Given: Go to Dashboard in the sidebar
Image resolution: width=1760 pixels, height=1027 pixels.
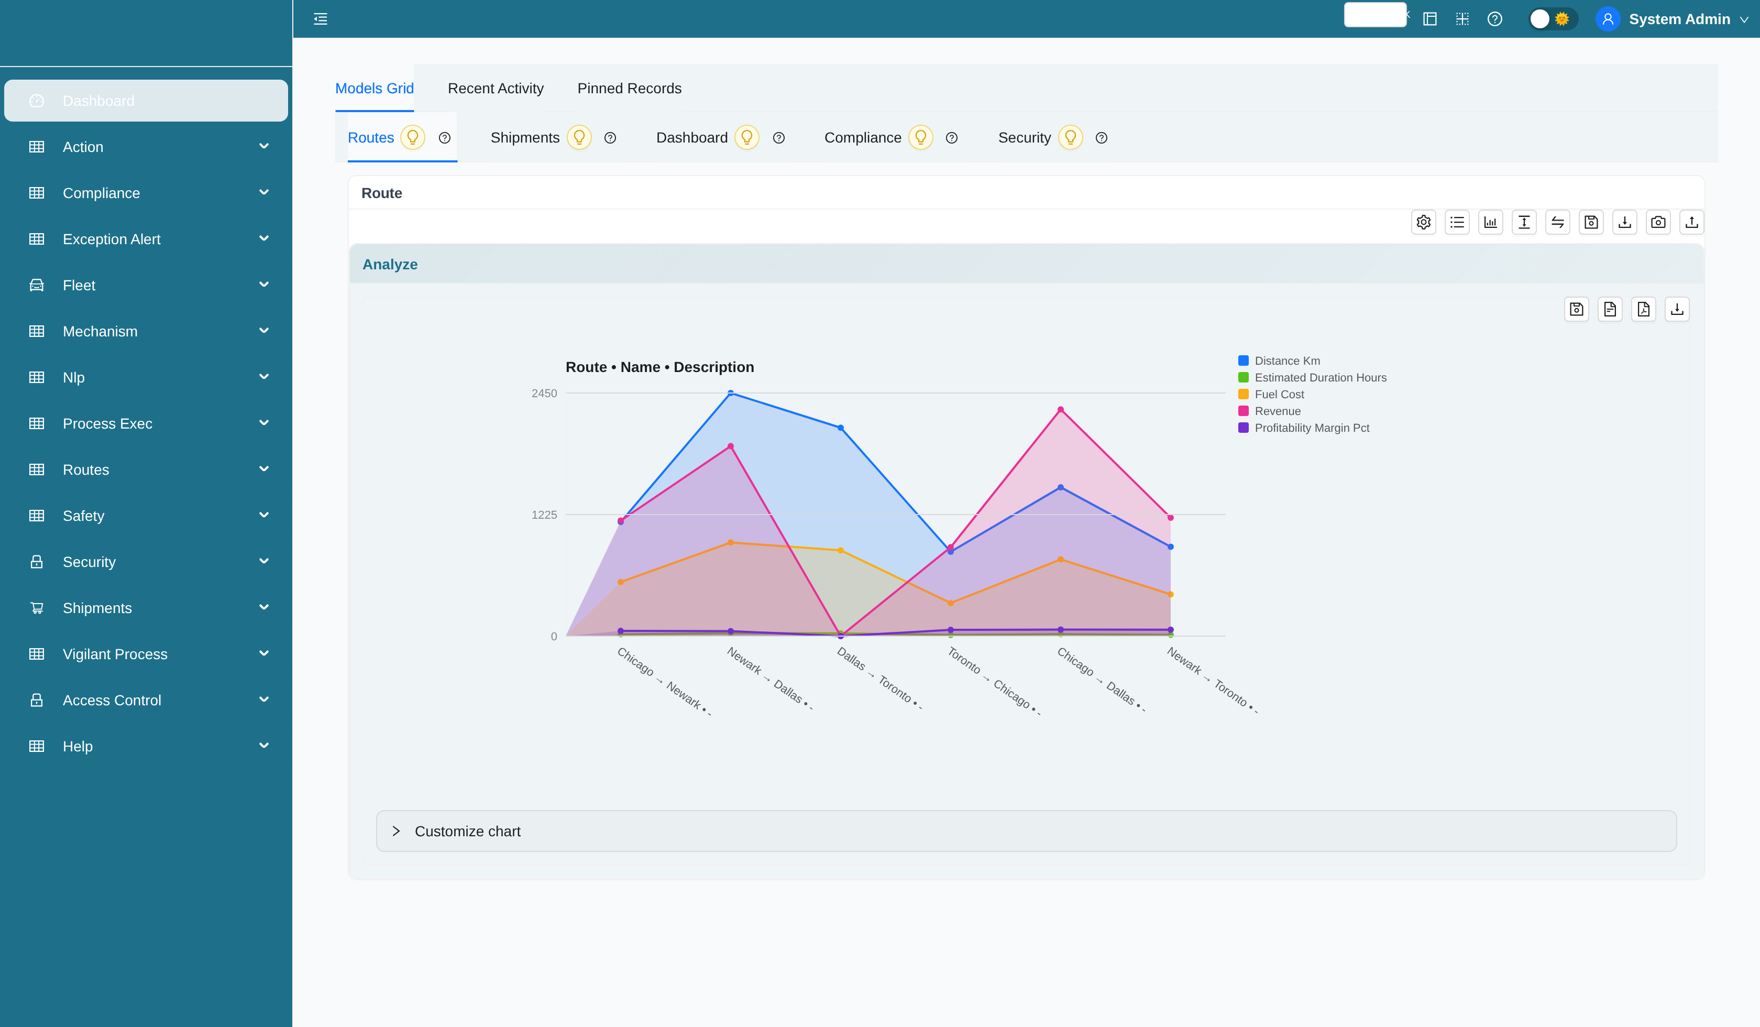Looking at the screenshot, I should pyautogui.click(x=146, y=101).
